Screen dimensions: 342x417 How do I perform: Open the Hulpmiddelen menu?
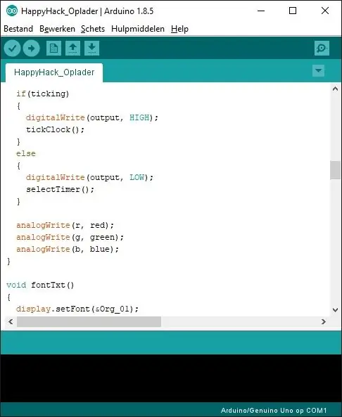pos(138,29)
